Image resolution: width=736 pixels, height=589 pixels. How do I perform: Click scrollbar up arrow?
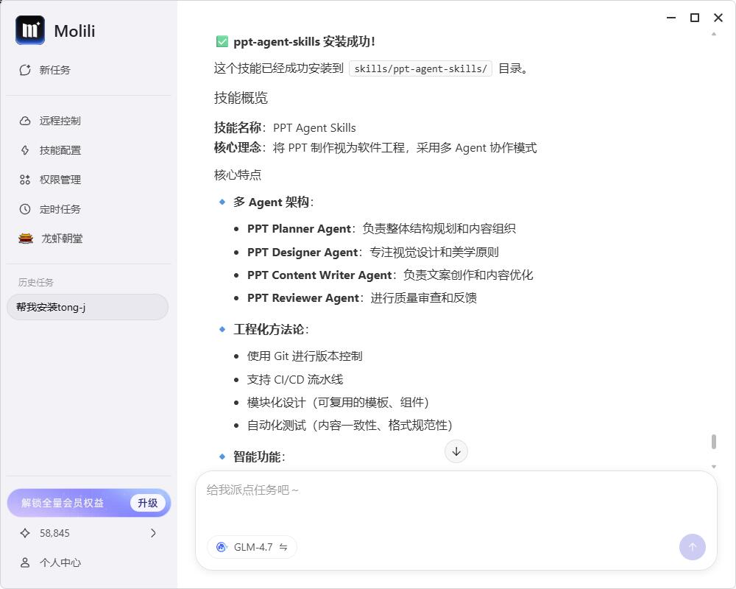713,34
